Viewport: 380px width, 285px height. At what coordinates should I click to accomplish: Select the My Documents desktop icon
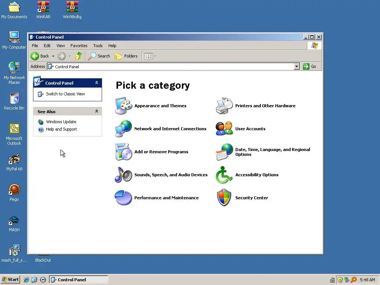(14, 10)
